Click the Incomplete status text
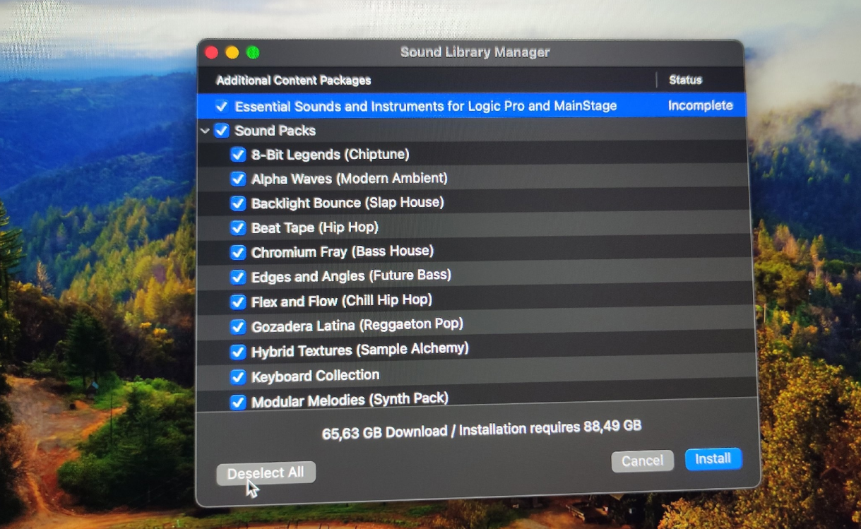861x529 pixels. pyautogui.click(x=701, y=106)
